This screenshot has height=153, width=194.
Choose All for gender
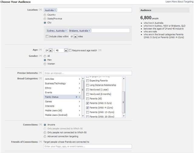click(45, 56)
